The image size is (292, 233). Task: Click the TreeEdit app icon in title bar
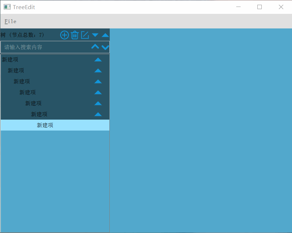point(7,7)
